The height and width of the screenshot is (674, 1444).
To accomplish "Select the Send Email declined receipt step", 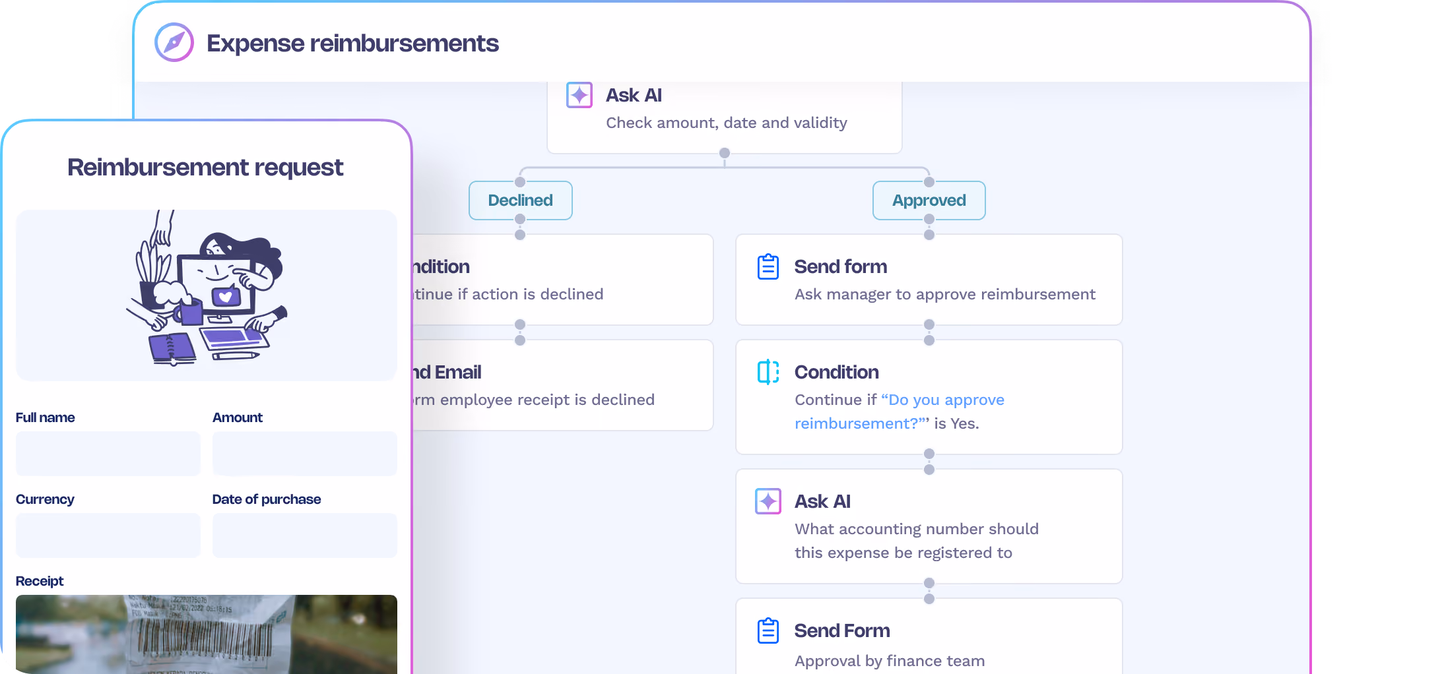I will [x=562, y=385].
